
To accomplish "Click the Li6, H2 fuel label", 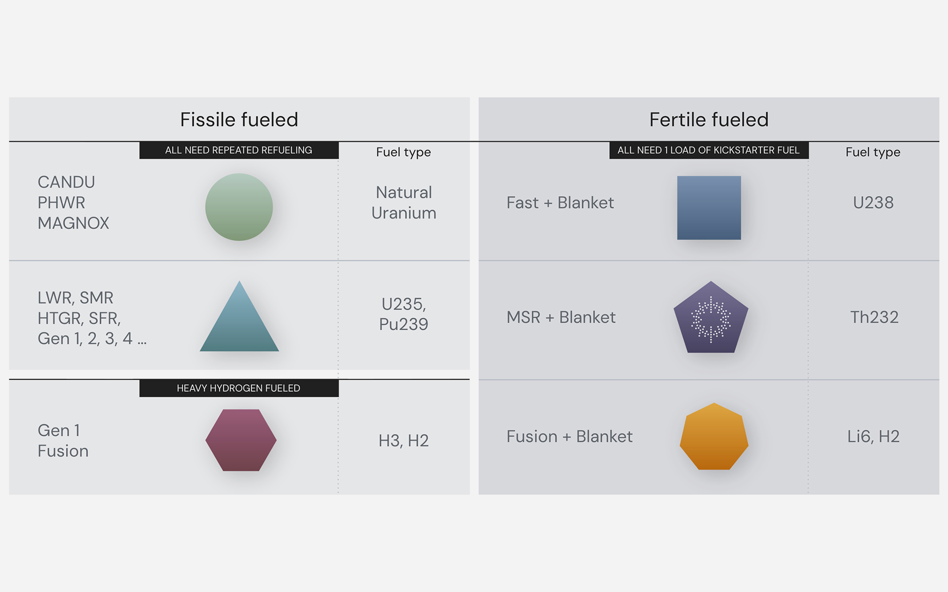I will pyautogui.click(x=873, y=436).
